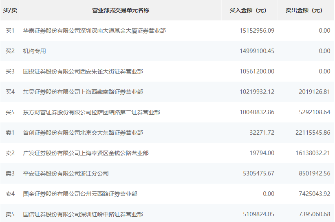Click the 买/卖 column header

(x=10, y=10)
